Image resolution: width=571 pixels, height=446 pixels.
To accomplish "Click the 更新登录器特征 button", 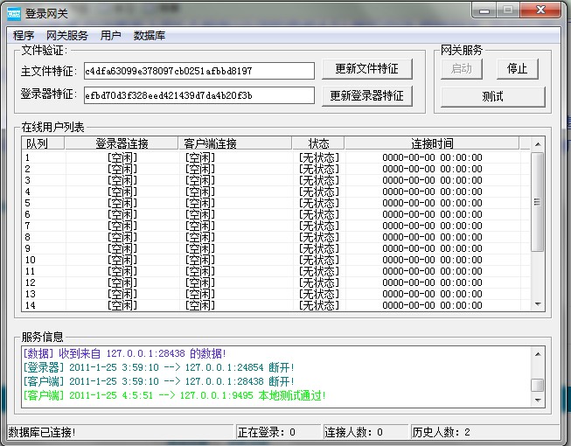I will (366, 95).
